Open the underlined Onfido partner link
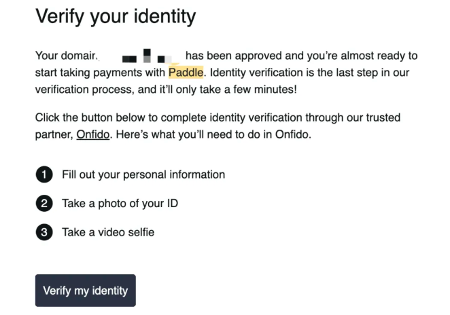The image size is (450, 315). (93, 134)
